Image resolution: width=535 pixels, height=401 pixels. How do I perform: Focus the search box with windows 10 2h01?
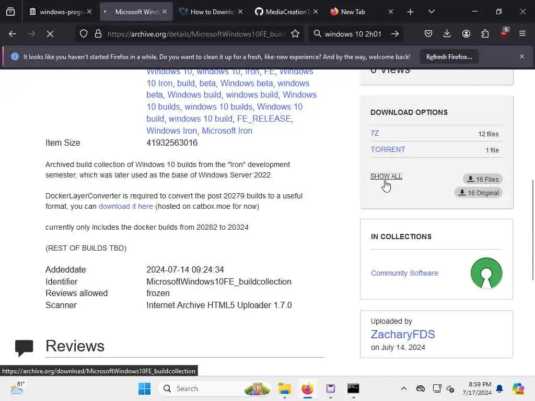coord(353,34)
